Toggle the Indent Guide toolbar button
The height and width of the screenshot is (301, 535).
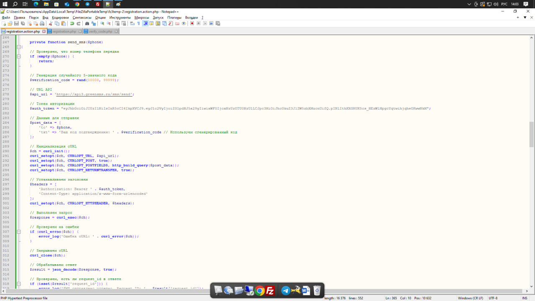tap(145, 23)
